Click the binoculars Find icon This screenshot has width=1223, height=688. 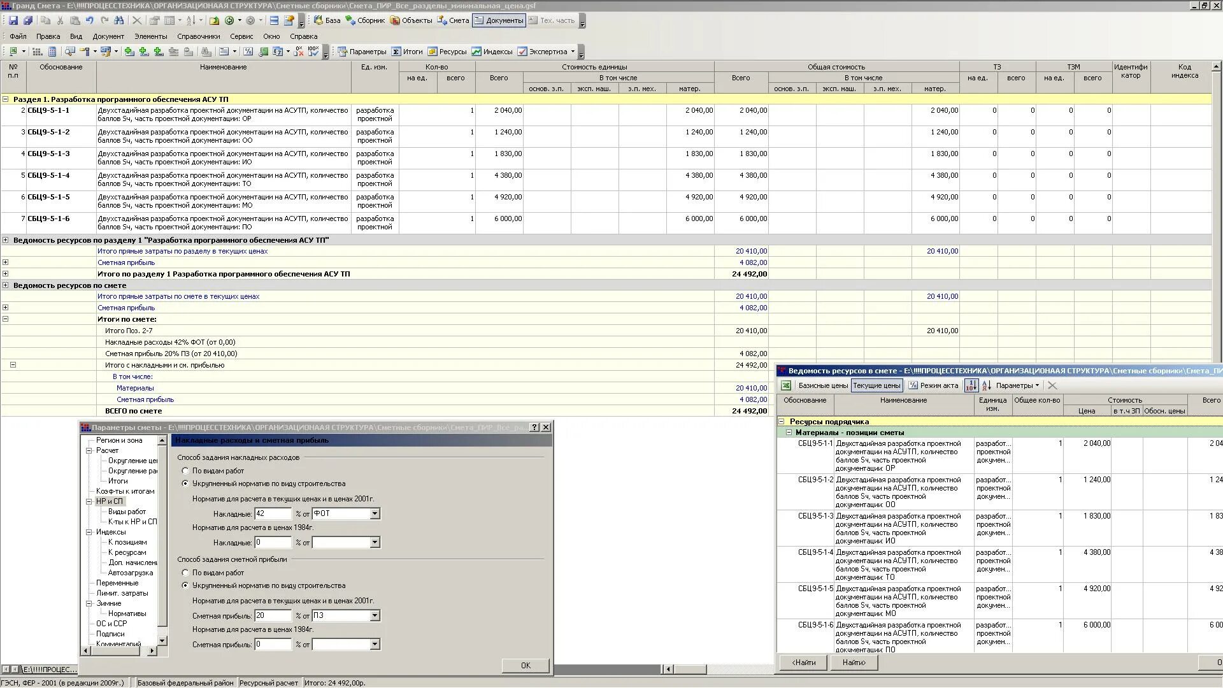[x=119, y=20]
